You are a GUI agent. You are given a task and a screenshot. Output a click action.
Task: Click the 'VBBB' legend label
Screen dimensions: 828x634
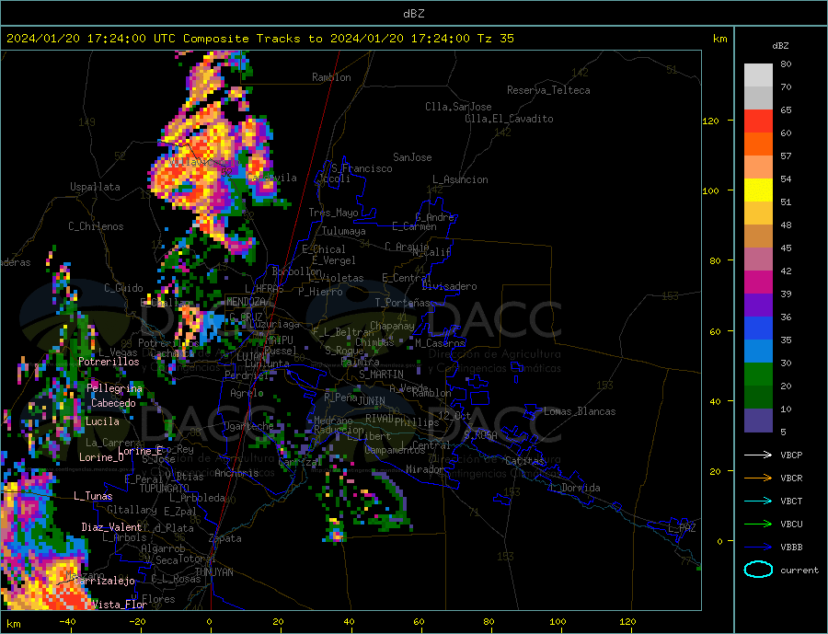(791, 547)
